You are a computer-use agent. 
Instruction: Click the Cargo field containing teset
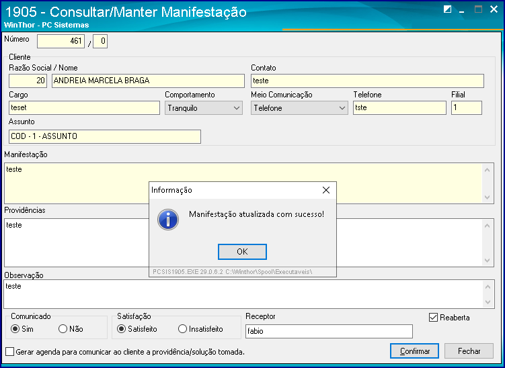tap(84, 107)
